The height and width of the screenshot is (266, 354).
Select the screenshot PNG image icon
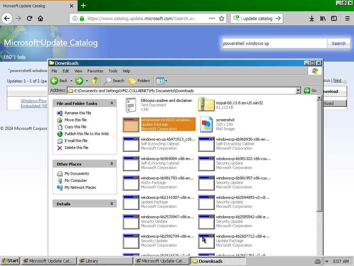pyautogui.click(x=206, y=124)
